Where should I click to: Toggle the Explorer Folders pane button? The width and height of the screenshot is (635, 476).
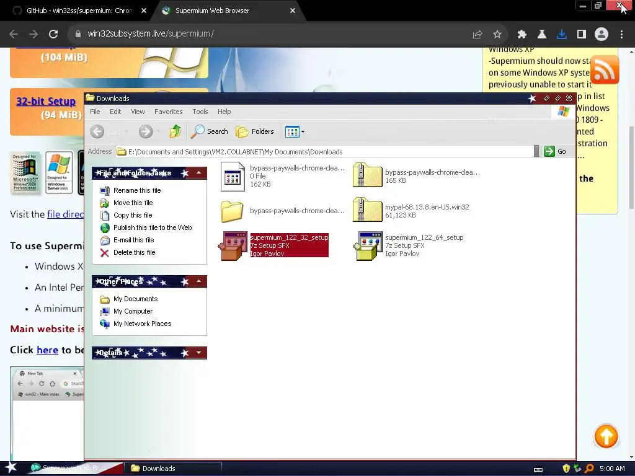pos(255,131)
